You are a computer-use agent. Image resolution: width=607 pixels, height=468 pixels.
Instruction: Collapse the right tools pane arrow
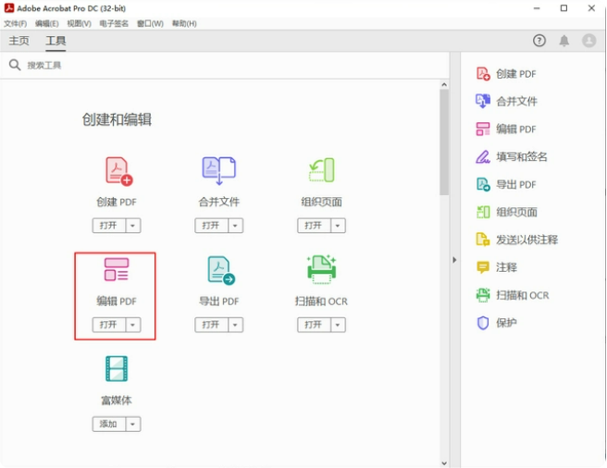point(453,260)
